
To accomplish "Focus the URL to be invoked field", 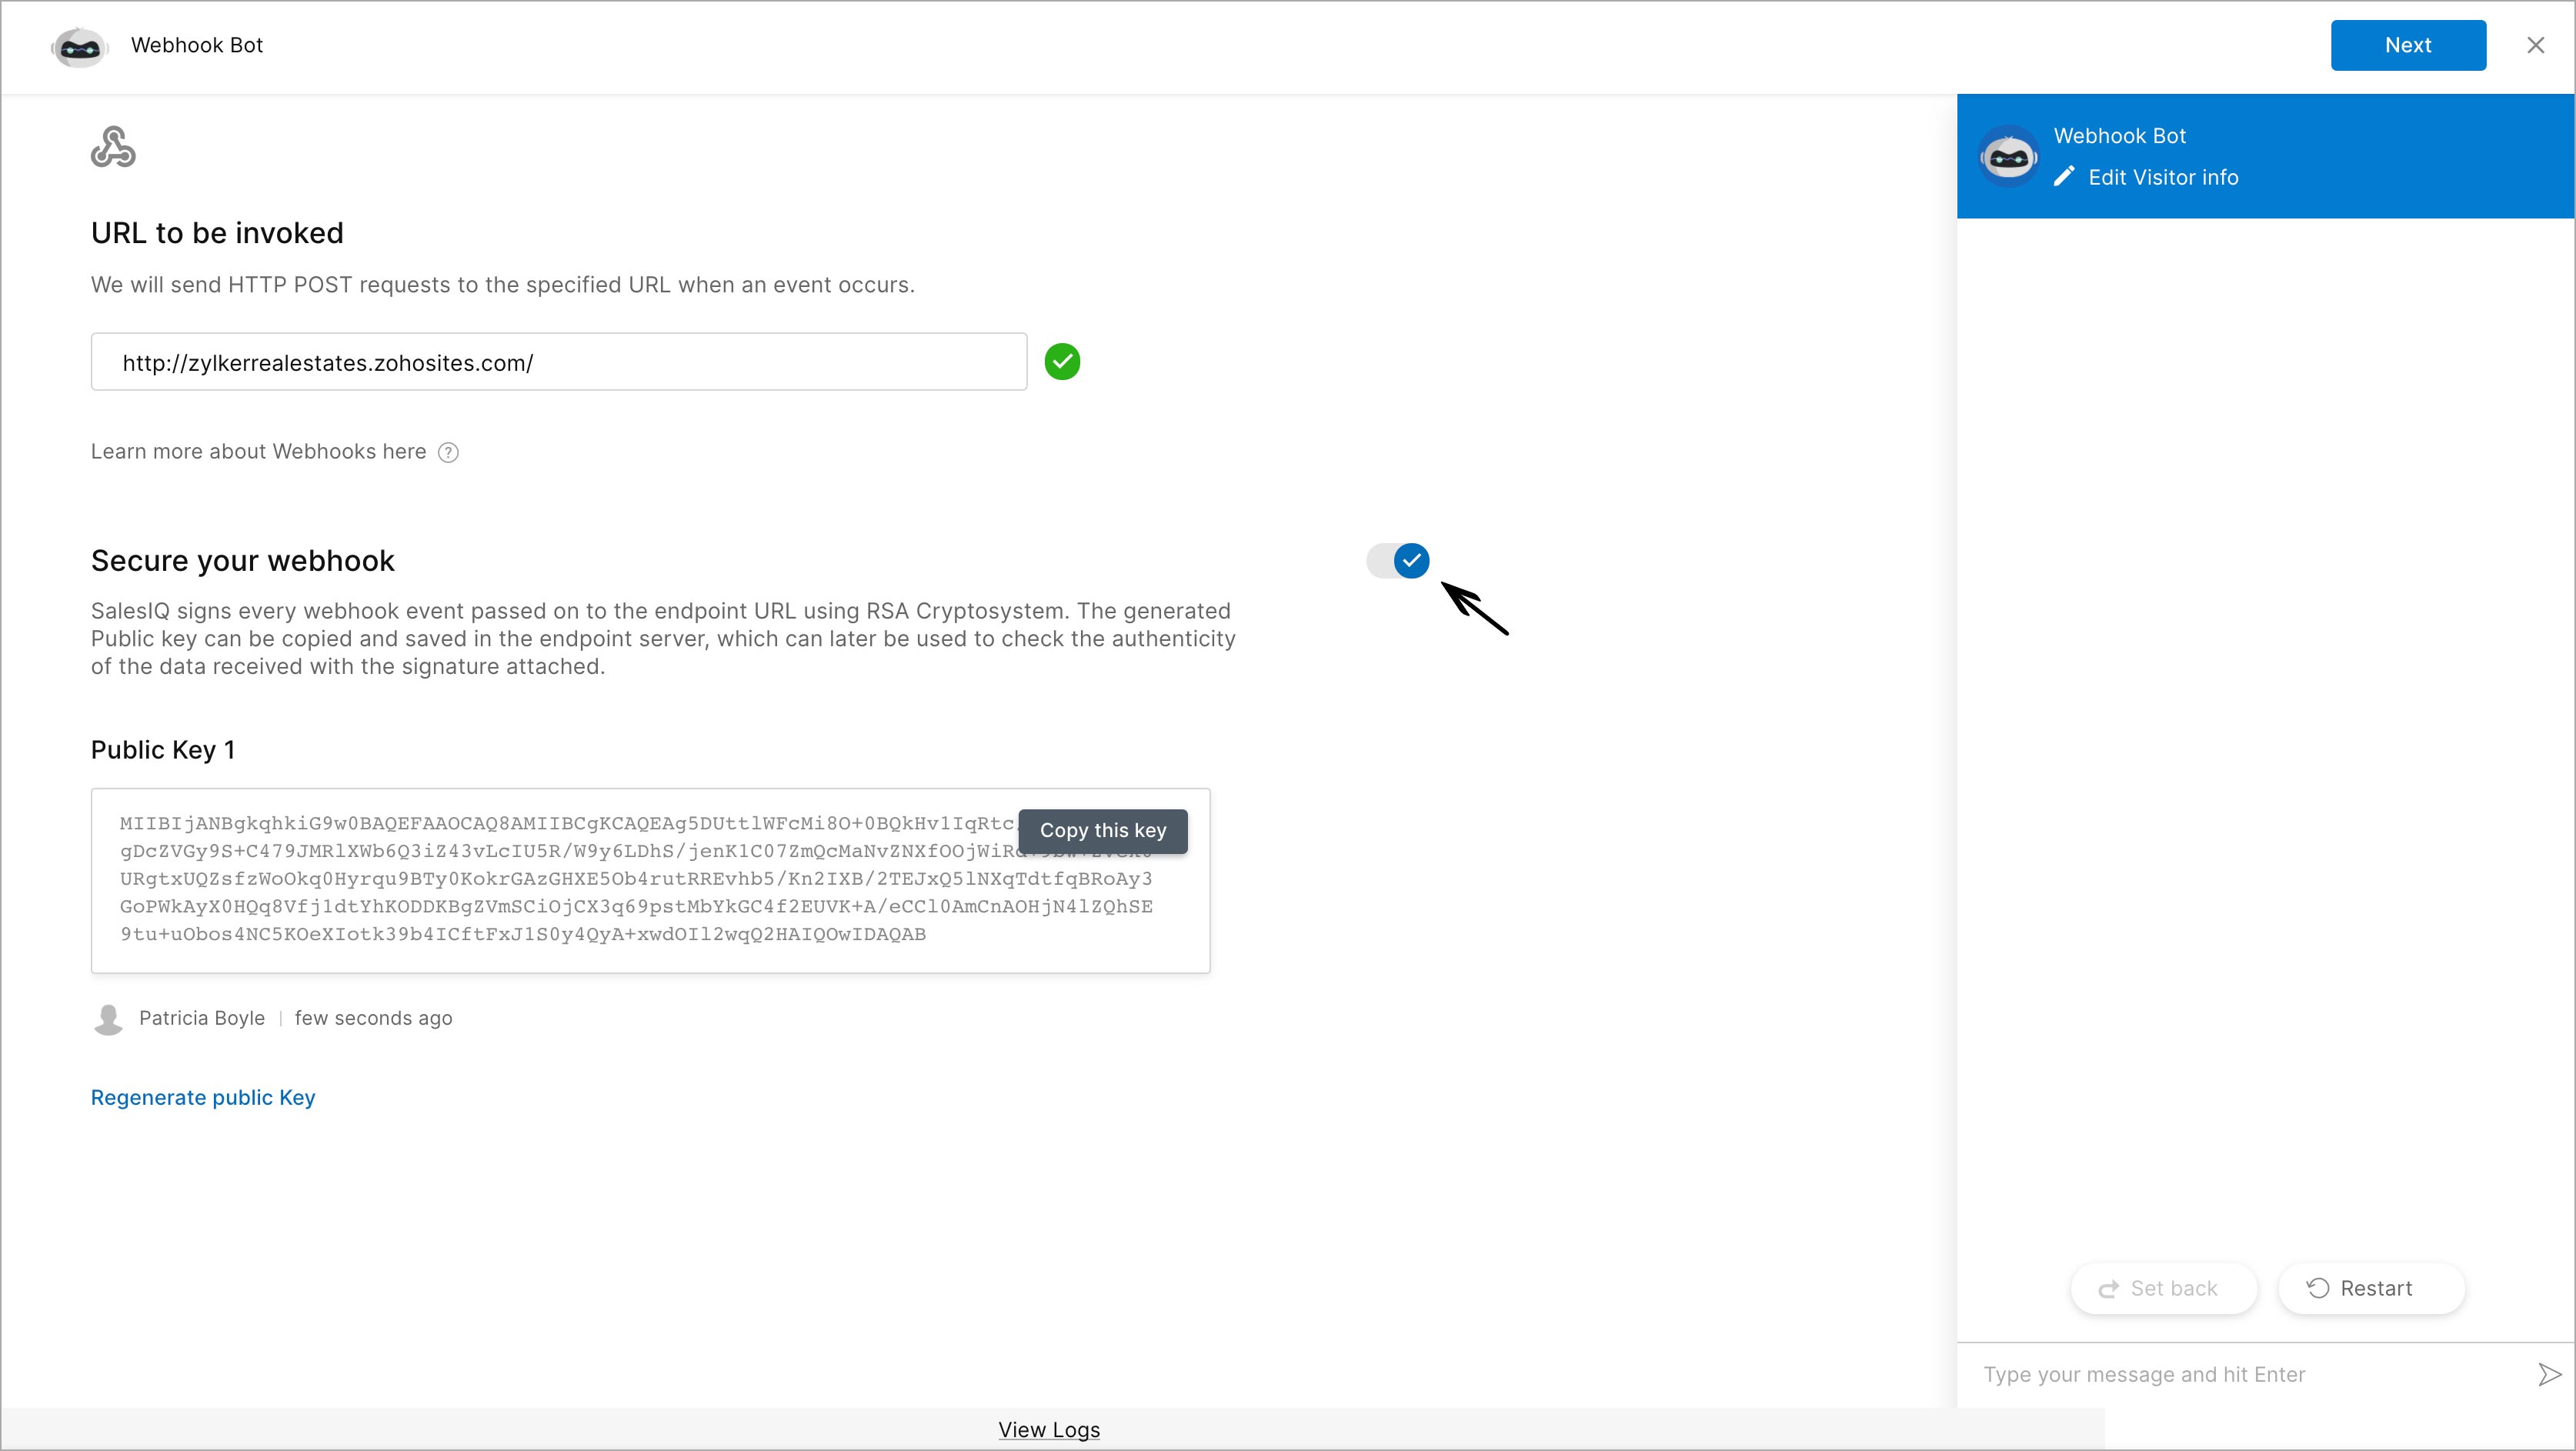I will point(558,362).
